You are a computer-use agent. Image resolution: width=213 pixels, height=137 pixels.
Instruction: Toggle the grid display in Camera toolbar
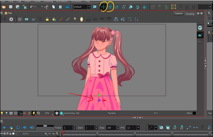[x=20, y=19]
